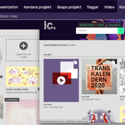The width and height of the screenshot is (125, 125).
Task: Open the Hantera projekt menu item
Action: [37, 7]
